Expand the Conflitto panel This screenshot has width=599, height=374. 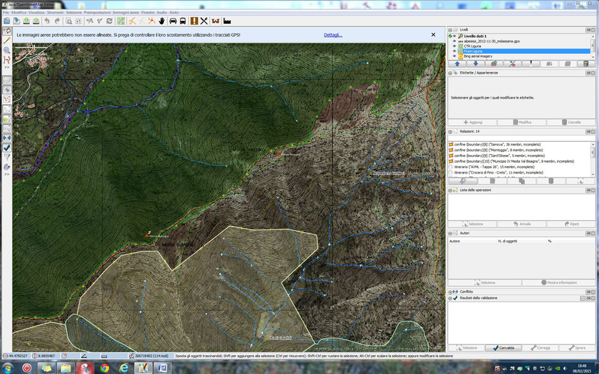pos(450,291)
